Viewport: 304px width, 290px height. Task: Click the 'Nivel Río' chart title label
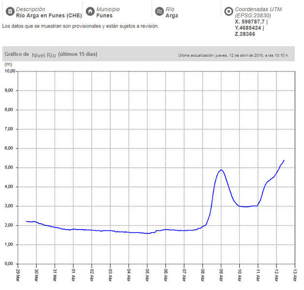pos(44,55)
